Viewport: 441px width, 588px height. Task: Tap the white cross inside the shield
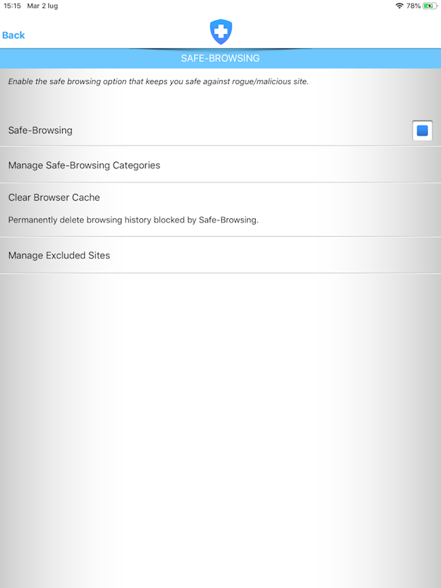[220, 31]
